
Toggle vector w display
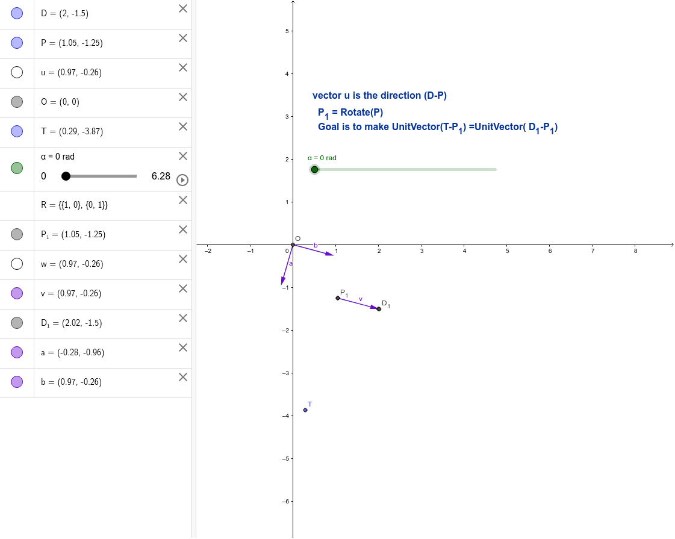(17, 264)
